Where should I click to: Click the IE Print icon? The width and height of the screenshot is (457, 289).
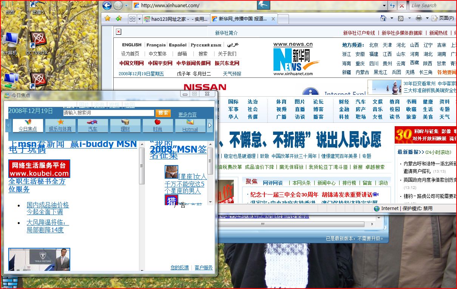pos(418,18)
